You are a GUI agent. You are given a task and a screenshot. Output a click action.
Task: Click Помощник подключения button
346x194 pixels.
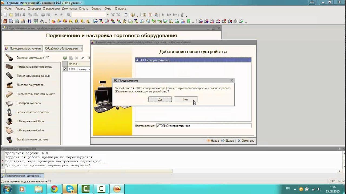(23, 48)
